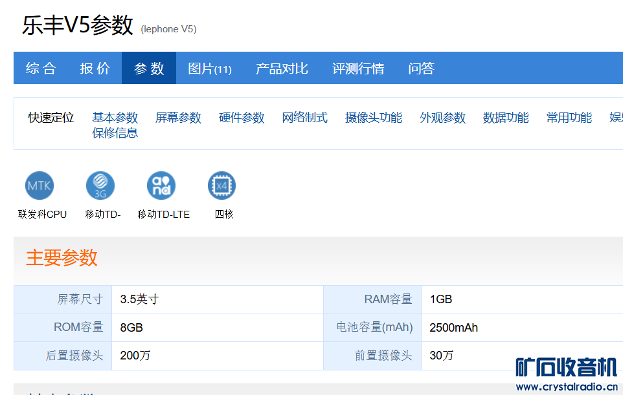623x395 pixels.
Task: Select the 参数 tab
Action: click(149, 69)
